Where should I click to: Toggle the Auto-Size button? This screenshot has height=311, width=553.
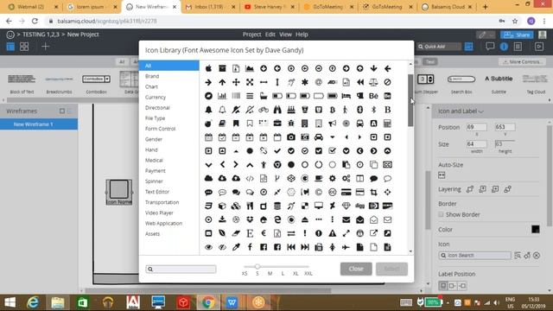tap(442, 175)
